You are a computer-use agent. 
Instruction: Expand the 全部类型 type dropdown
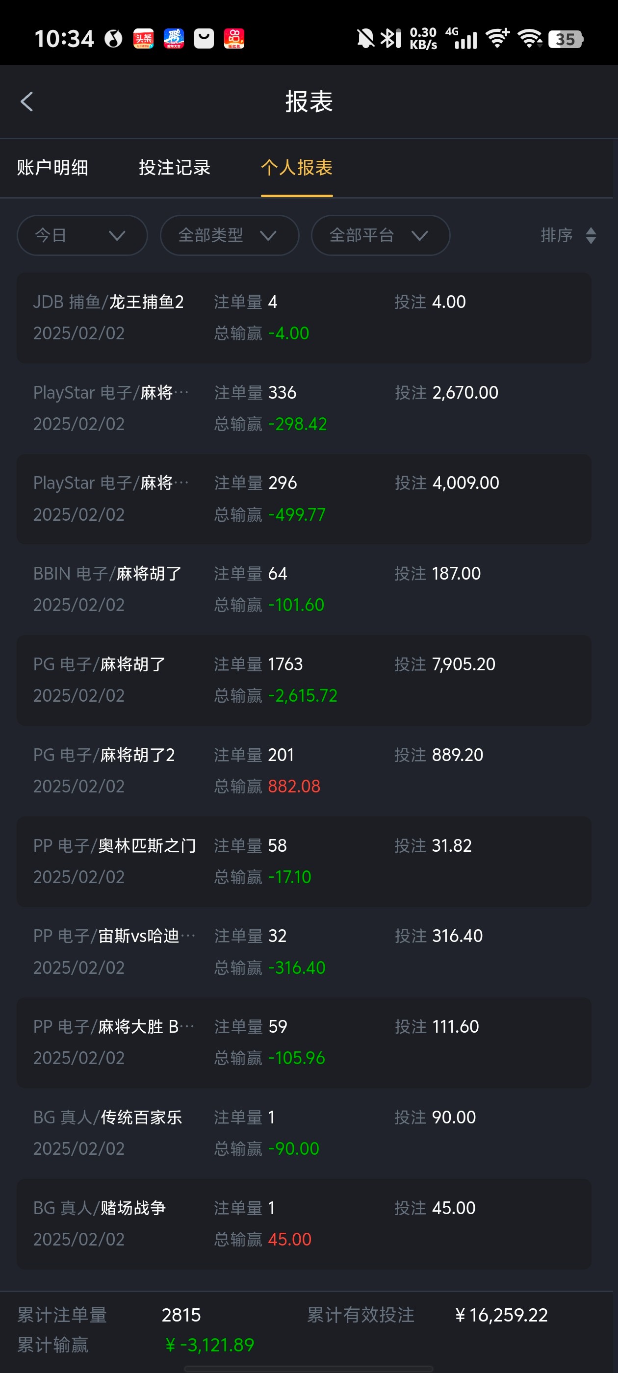coord(229,235)
